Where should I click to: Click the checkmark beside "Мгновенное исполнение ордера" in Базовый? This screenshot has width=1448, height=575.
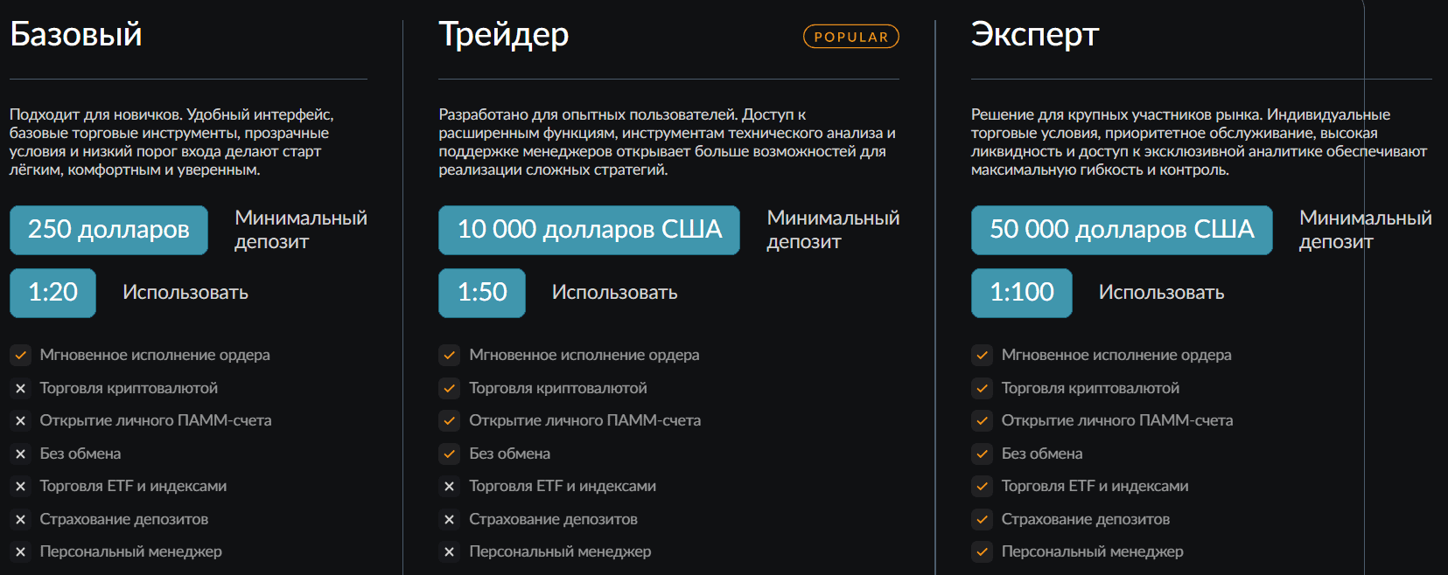20,355
